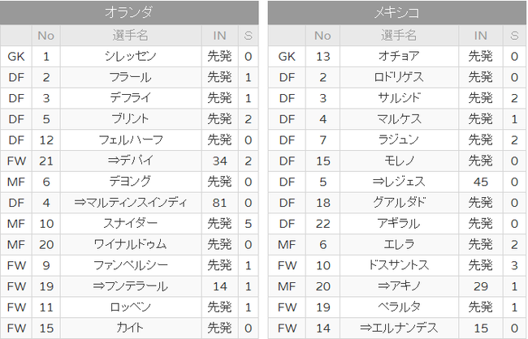Click グアルダド player name
Image resolution: width=528 pixels, height=339 pixels.
(399, 203)
